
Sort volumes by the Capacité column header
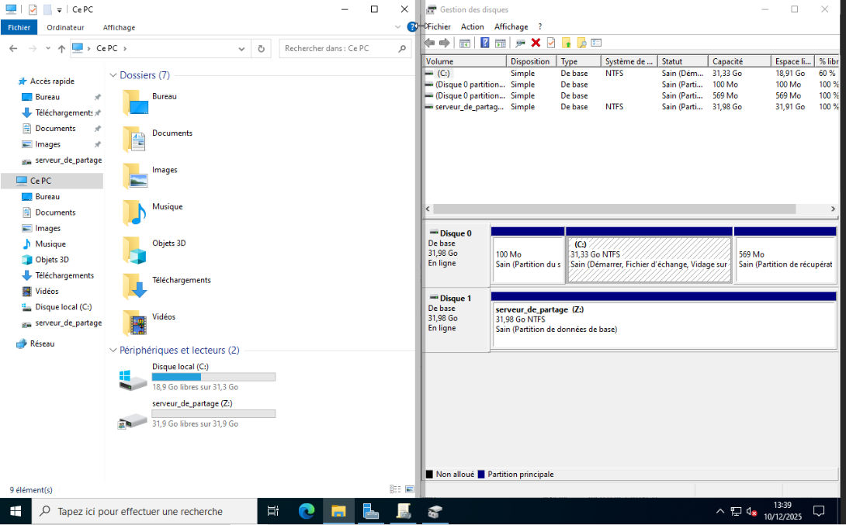pyautogui.click(x=727, y=61)
